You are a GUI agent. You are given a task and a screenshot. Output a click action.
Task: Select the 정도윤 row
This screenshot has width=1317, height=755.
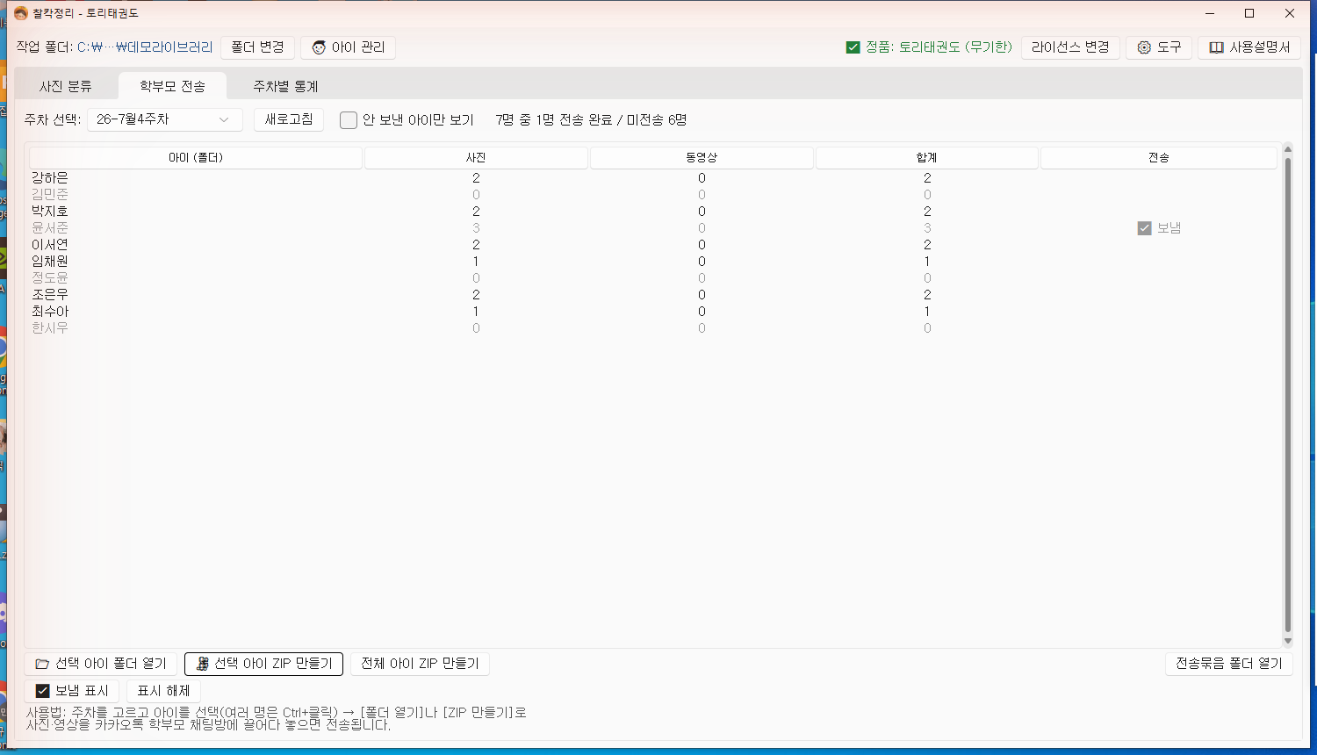(x=653, y=278)
